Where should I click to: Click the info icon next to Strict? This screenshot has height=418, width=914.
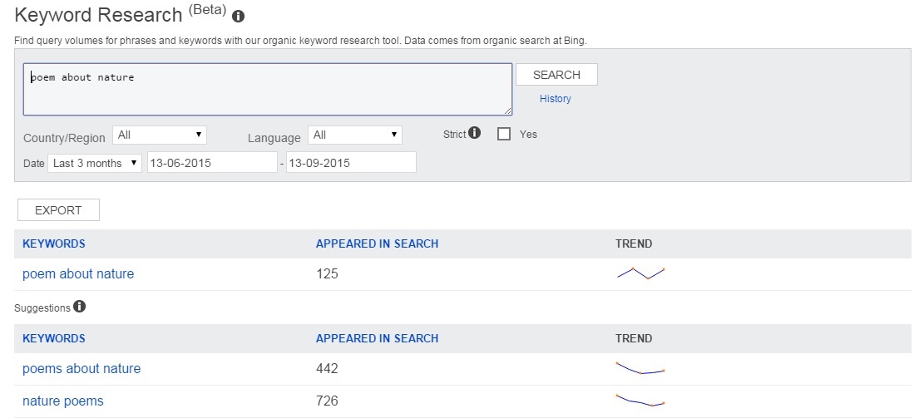(475, 133)
